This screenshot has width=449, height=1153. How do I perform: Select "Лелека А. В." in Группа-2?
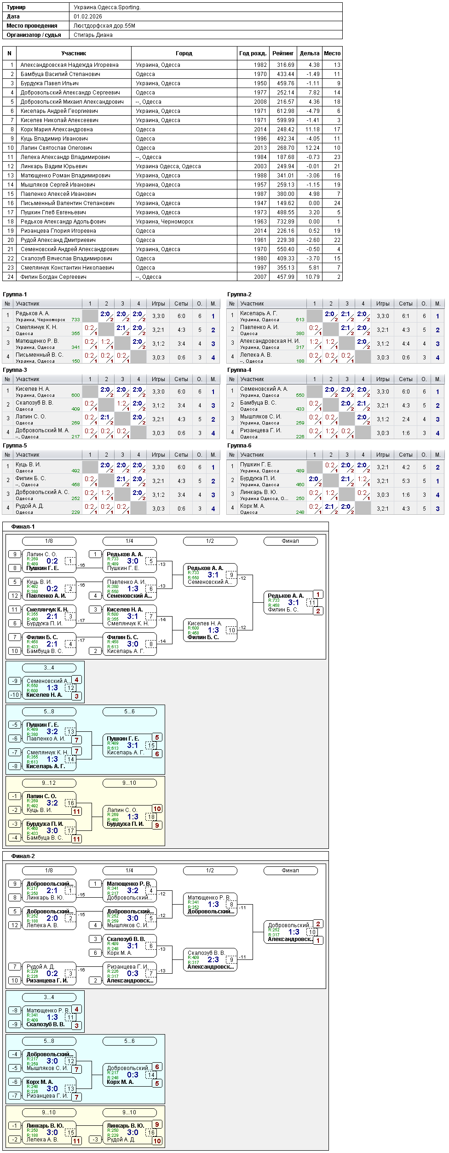[256, 355]
